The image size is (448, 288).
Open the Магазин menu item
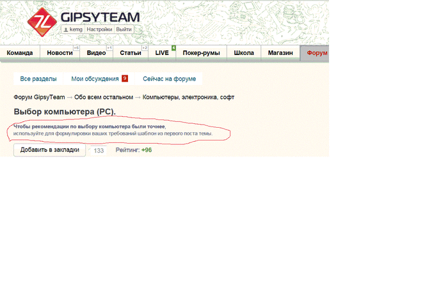(x=280, y=53)
